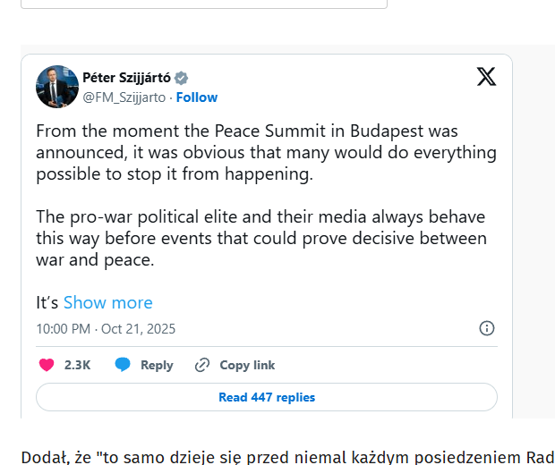The width and height of the screenshot is (555, 465).
Task: Click the Copy link text label
Action: pyautogui.click(x=247, y=365)
